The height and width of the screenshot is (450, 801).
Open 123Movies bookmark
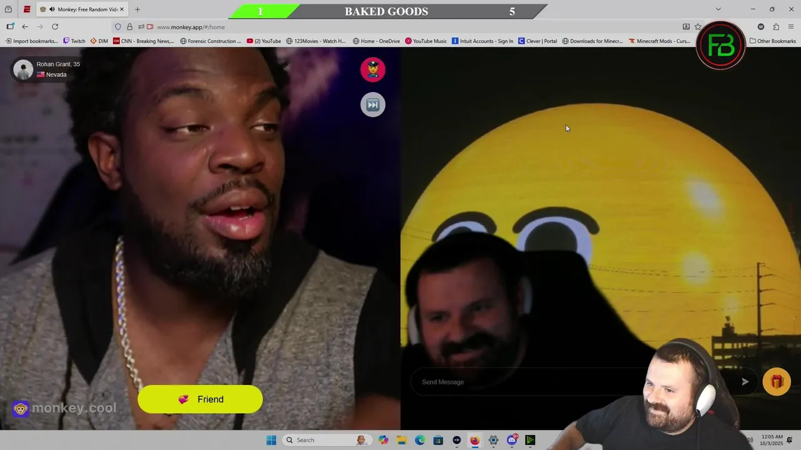click(x=315, y=41)
